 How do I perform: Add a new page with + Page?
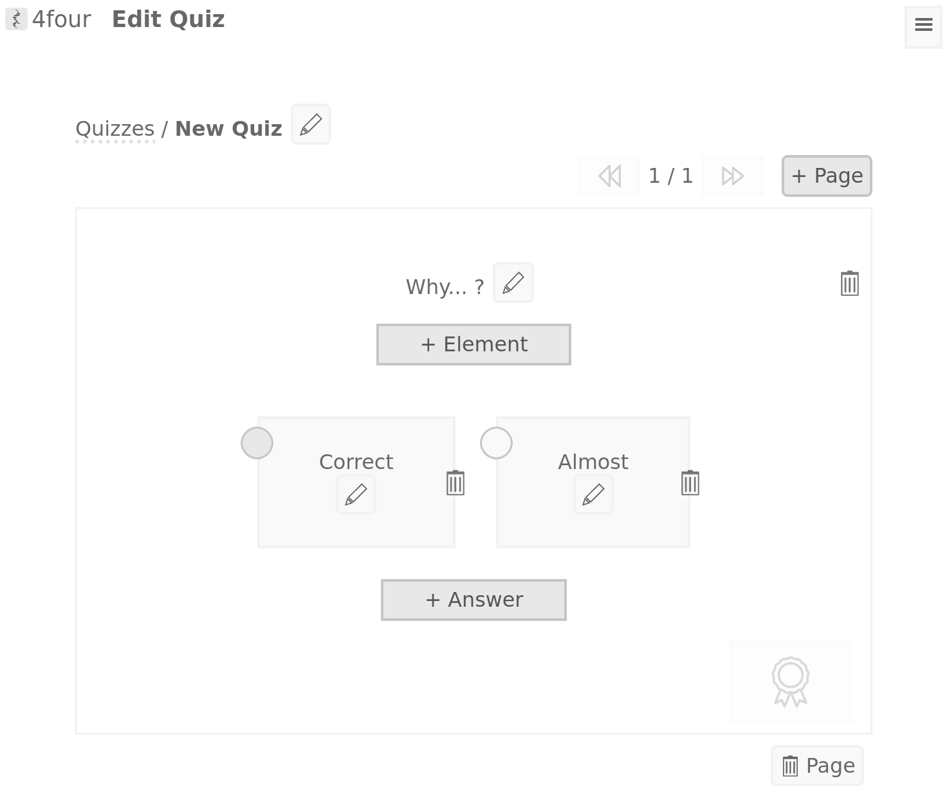(x=827, y=176)
